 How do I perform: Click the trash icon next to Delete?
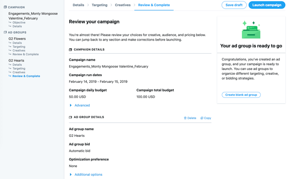point(185,118)
